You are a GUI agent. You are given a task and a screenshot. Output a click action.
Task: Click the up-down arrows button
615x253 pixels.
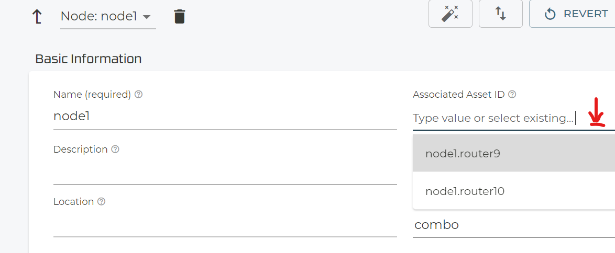coord(500,14)
